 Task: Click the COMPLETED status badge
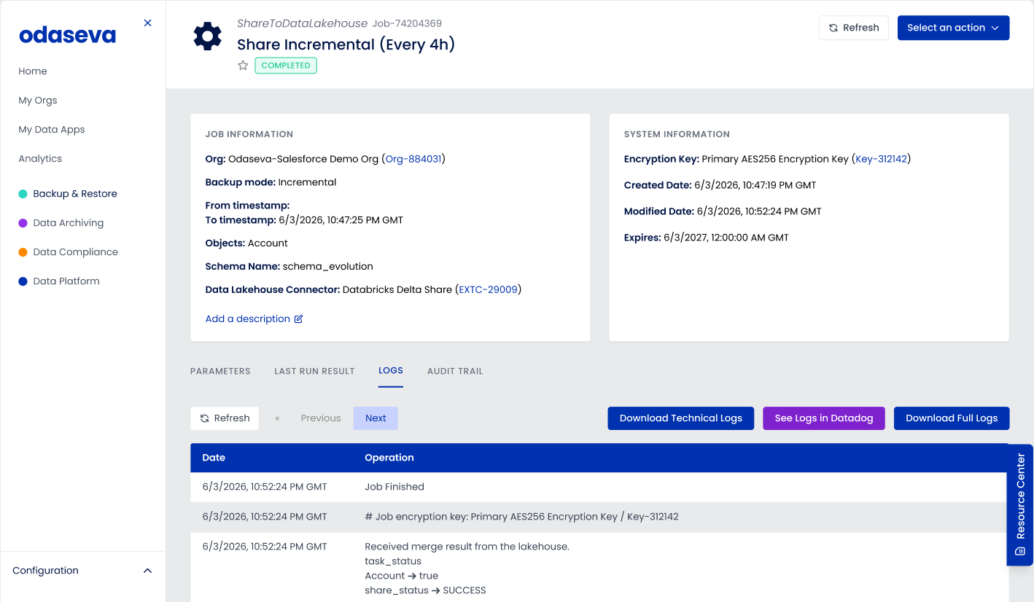(286, 66)
